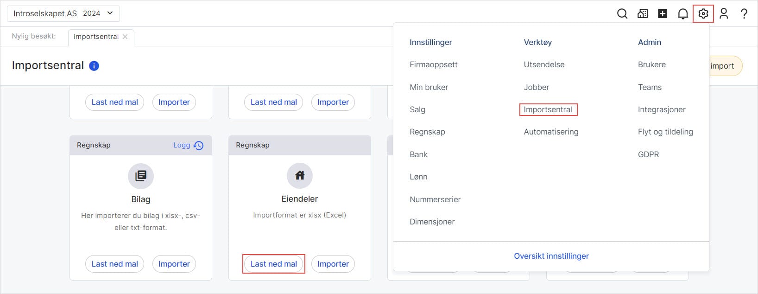Open the settings gear icon

tap(703, 13)
